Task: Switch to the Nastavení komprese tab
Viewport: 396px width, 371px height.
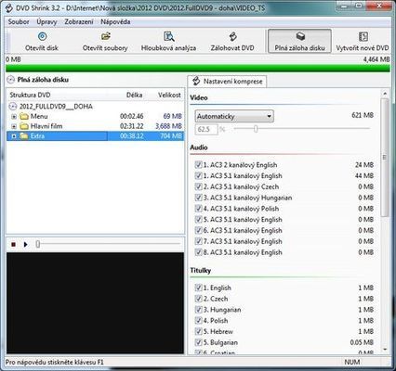Action: (x=227, y=82)
